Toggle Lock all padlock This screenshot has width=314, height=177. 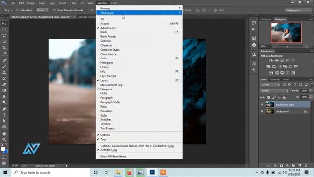[284, 97]
